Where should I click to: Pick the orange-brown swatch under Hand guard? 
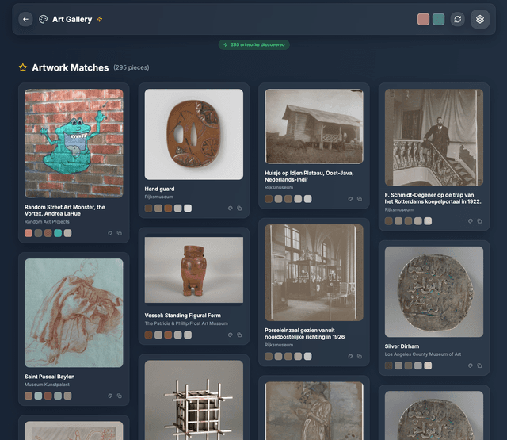tap(168, 209)
